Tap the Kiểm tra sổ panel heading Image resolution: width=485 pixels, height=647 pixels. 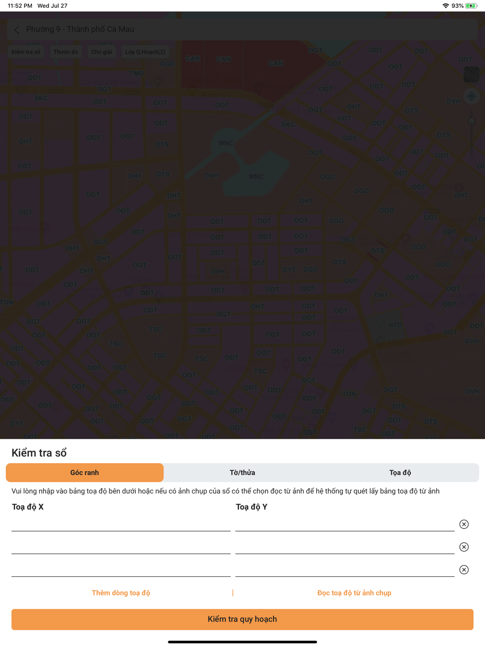(x=39, y=453)
